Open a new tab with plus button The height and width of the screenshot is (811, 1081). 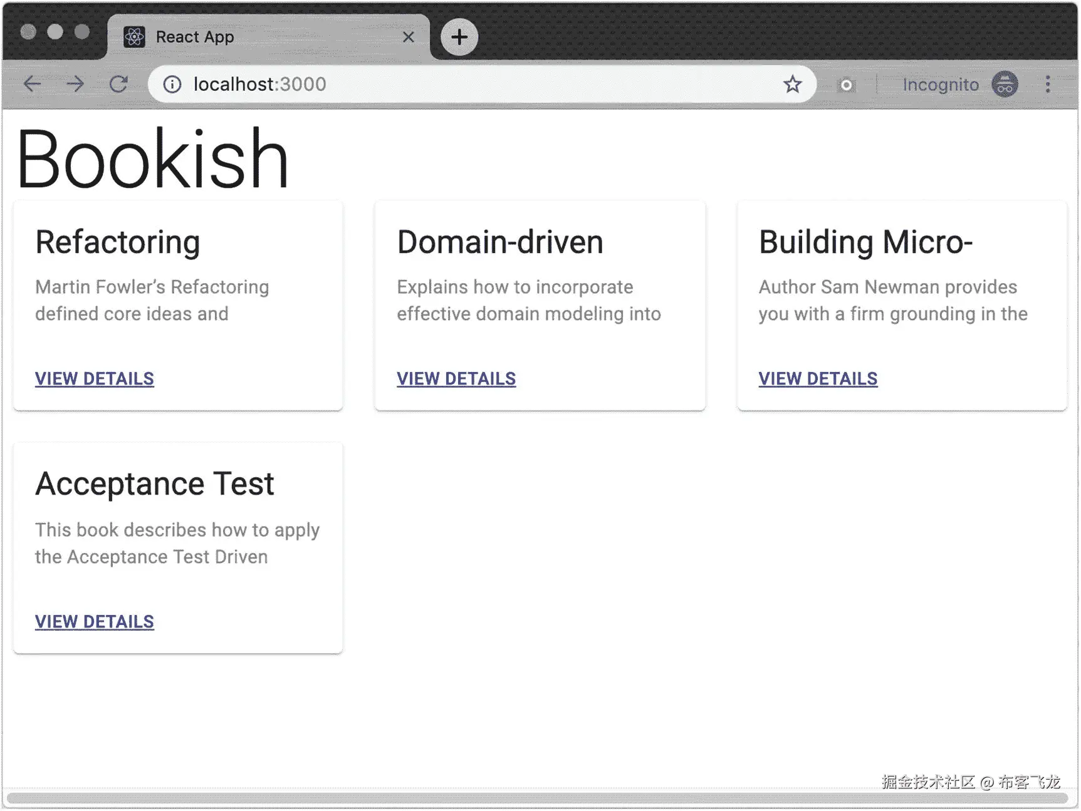(x=459, y=37)
